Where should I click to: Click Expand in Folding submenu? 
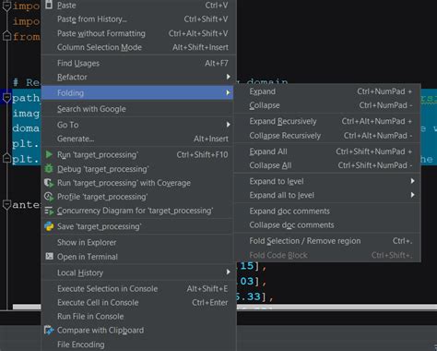tap(327, 91)
